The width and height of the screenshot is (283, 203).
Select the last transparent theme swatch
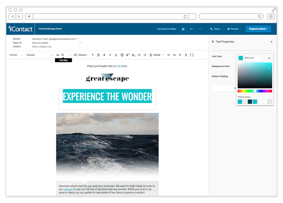point(270,101)
